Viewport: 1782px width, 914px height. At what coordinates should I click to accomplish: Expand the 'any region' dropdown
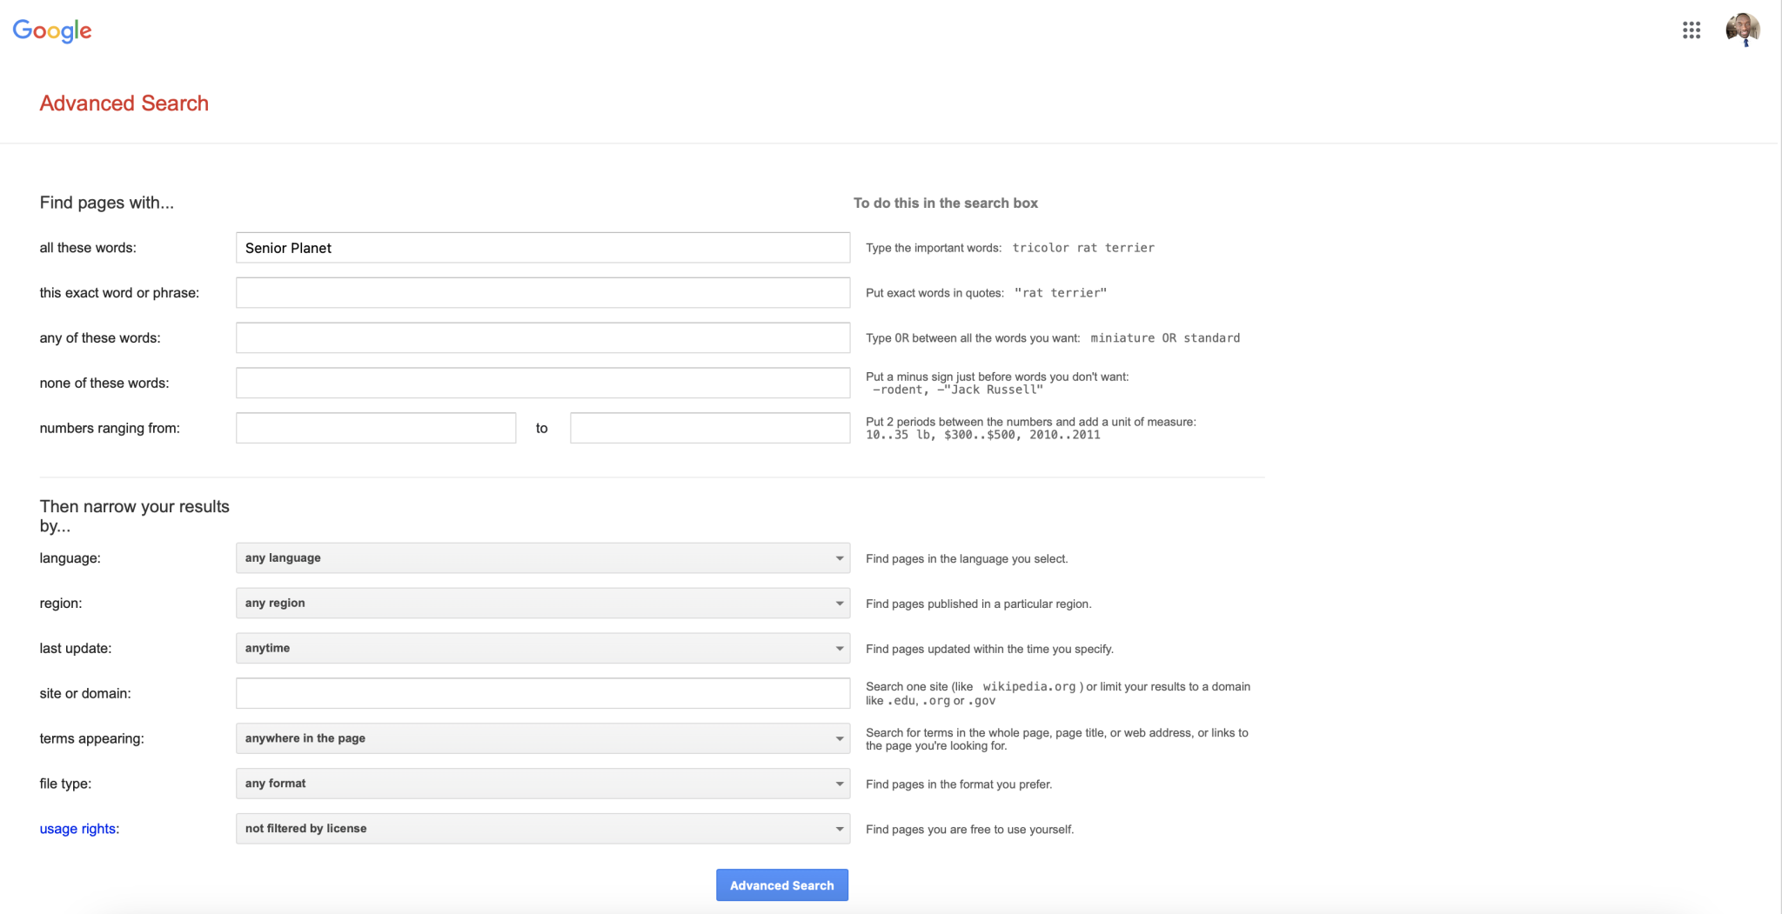coord(543,604)
